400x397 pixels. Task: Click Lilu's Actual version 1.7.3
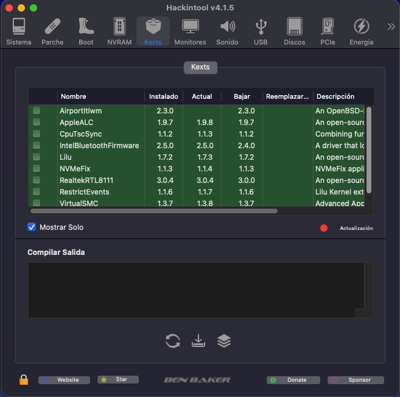pyautogui.click(x=205, y=157)
